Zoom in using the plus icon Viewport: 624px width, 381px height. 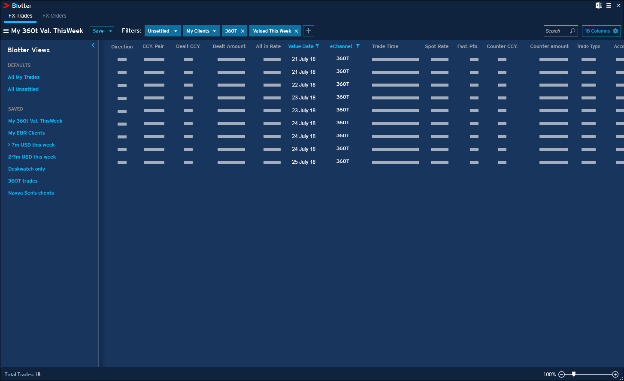point(615,374)
